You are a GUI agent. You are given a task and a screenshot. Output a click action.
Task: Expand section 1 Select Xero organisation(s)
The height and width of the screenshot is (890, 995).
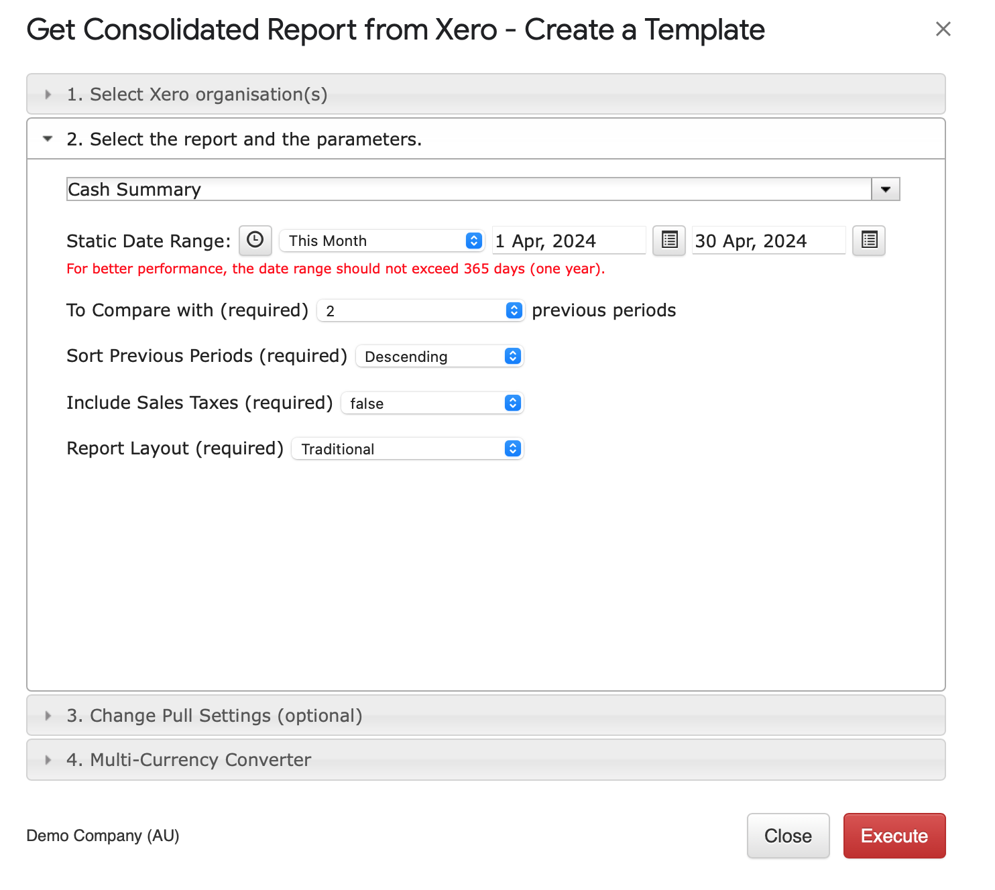486,94
